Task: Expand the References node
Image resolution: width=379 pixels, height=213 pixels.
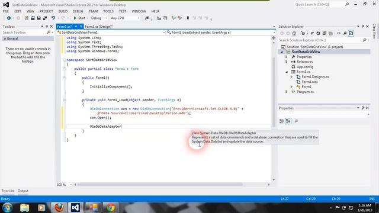Action: [287, 62]
